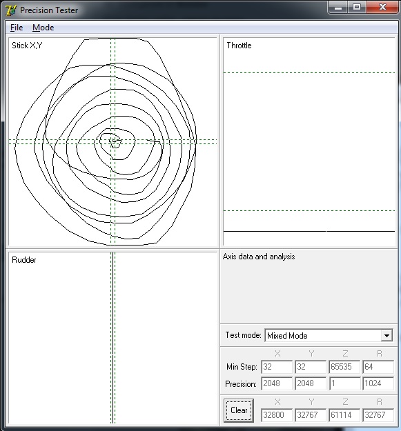Click the Test mode: label

click(x=243, y=335)
